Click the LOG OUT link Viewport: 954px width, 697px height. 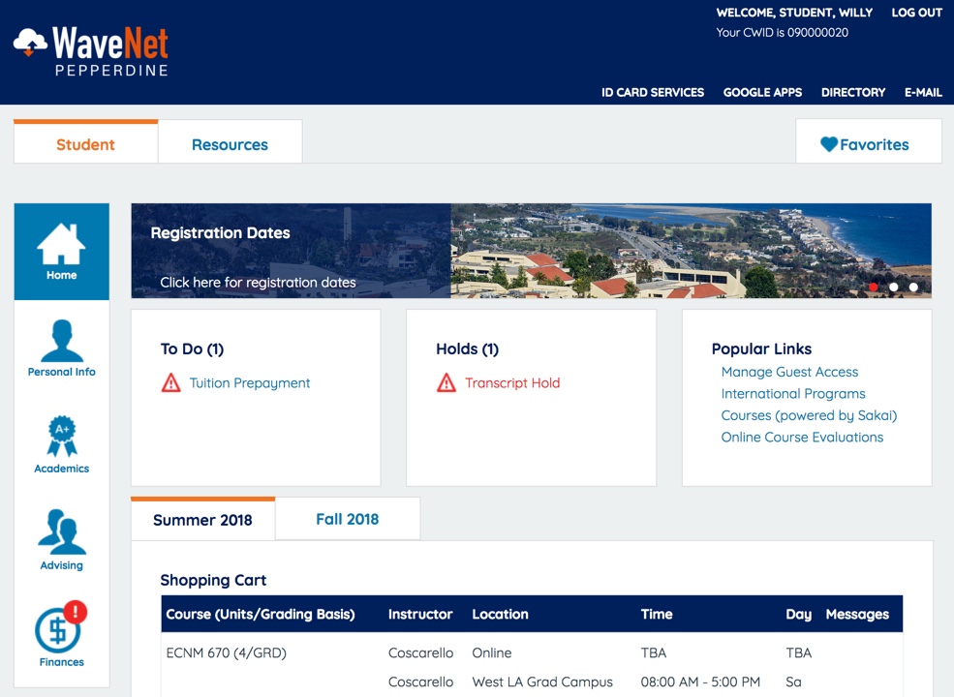click(916, 13)
